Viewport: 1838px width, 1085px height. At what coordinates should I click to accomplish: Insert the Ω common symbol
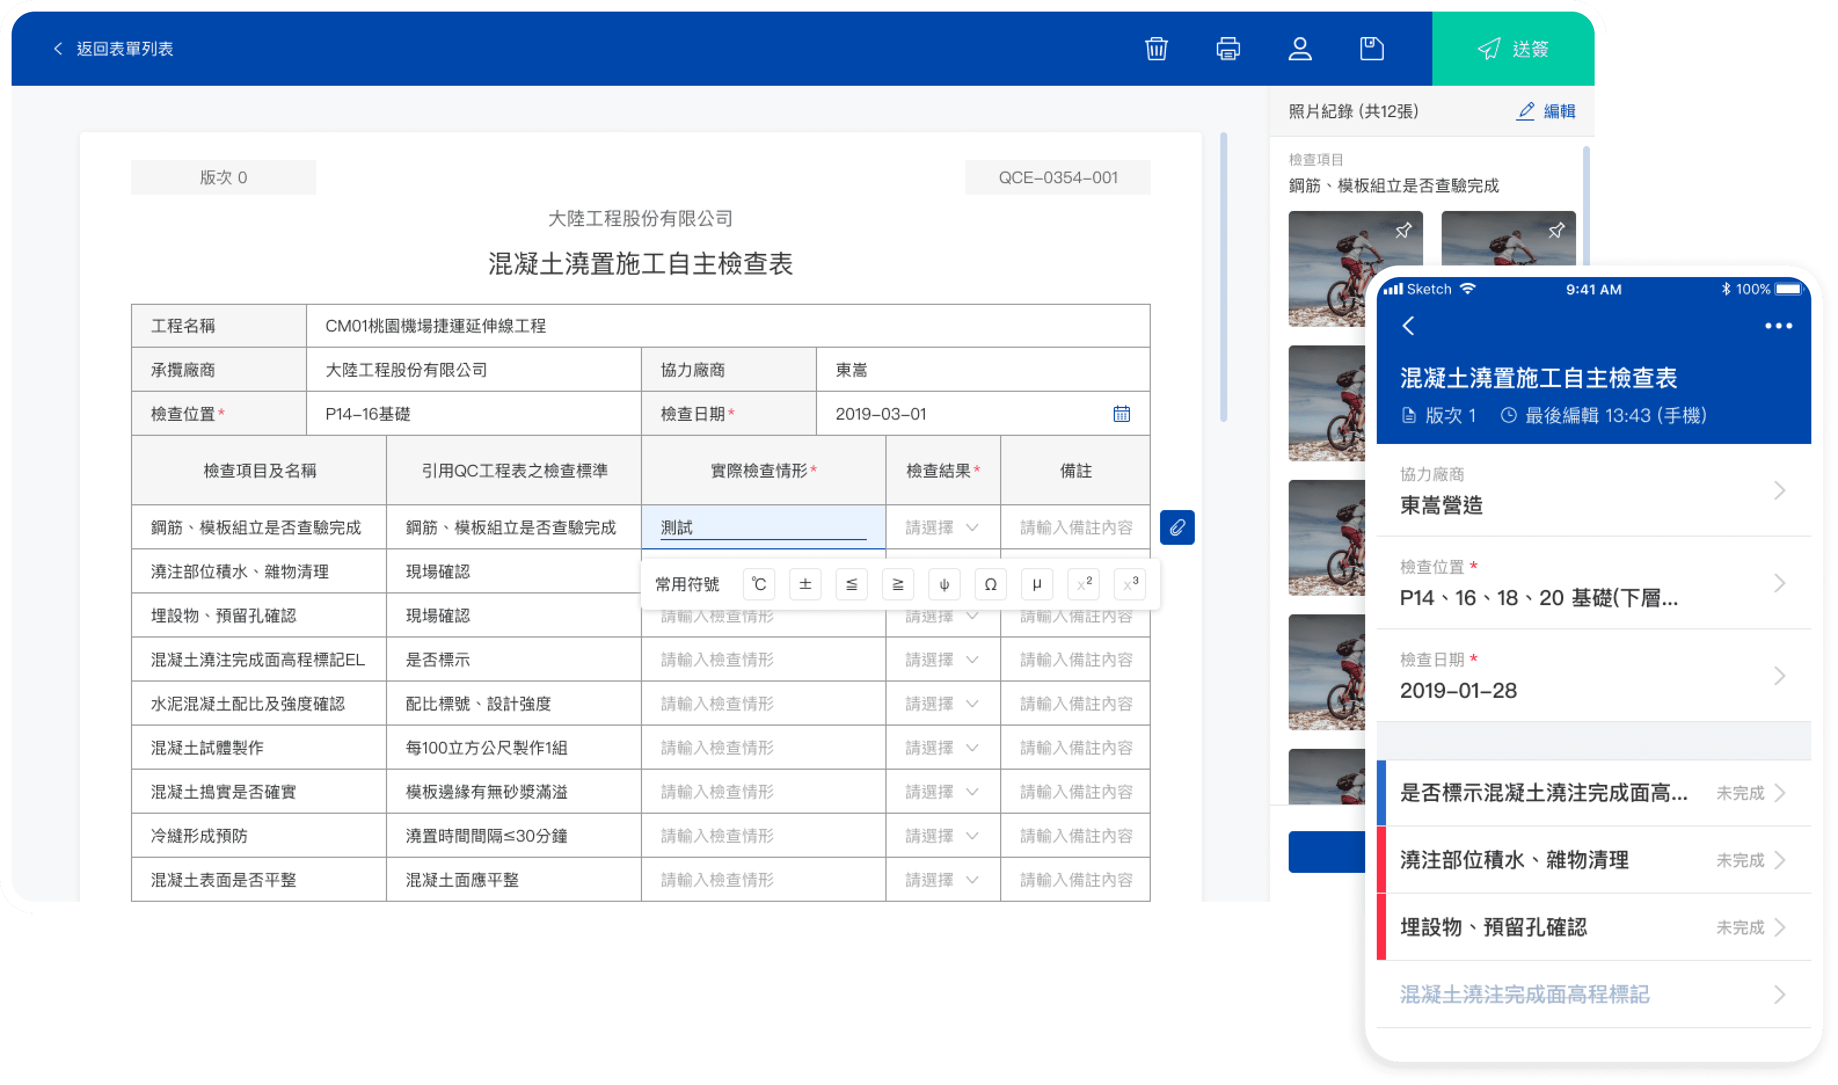[x=990, y=584]
